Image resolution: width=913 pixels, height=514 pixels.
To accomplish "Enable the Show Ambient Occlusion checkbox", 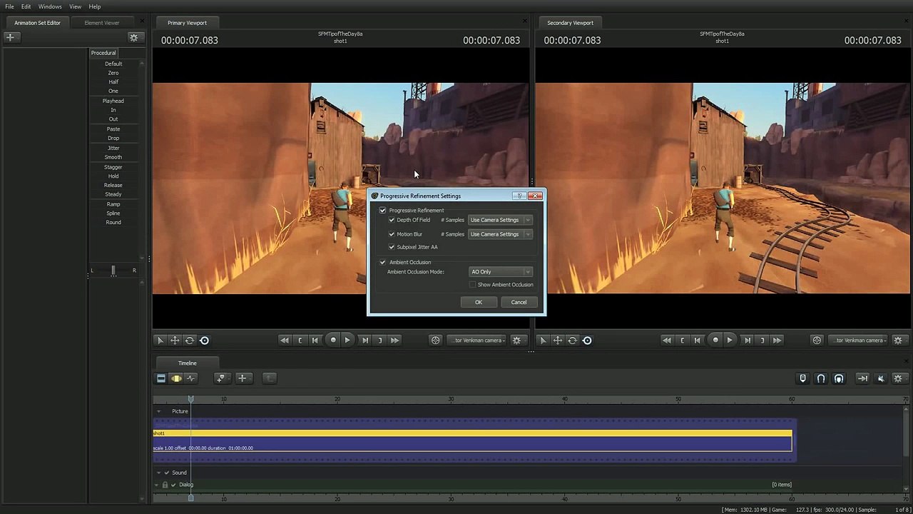I will (472, 285).
